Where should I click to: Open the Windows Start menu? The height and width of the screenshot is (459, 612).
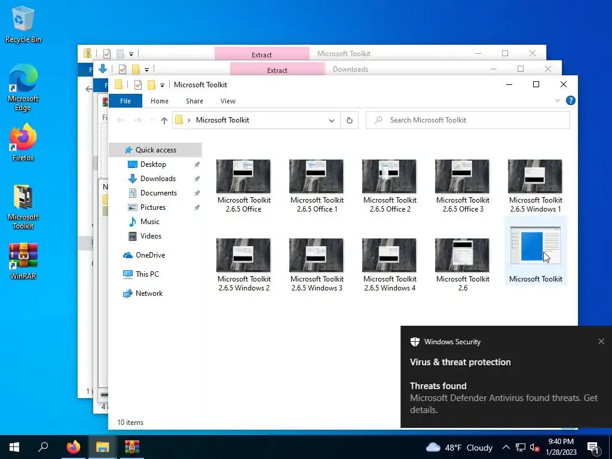(14, 447)
